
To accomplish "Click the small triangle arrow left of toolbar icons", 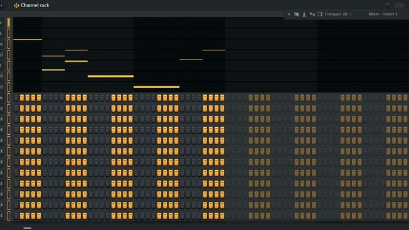I will (x=289, y=14).
